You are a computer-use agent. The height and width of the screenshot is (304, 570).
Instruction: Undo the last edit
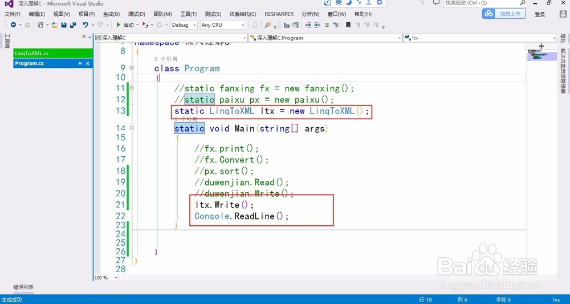pos(85,25)
